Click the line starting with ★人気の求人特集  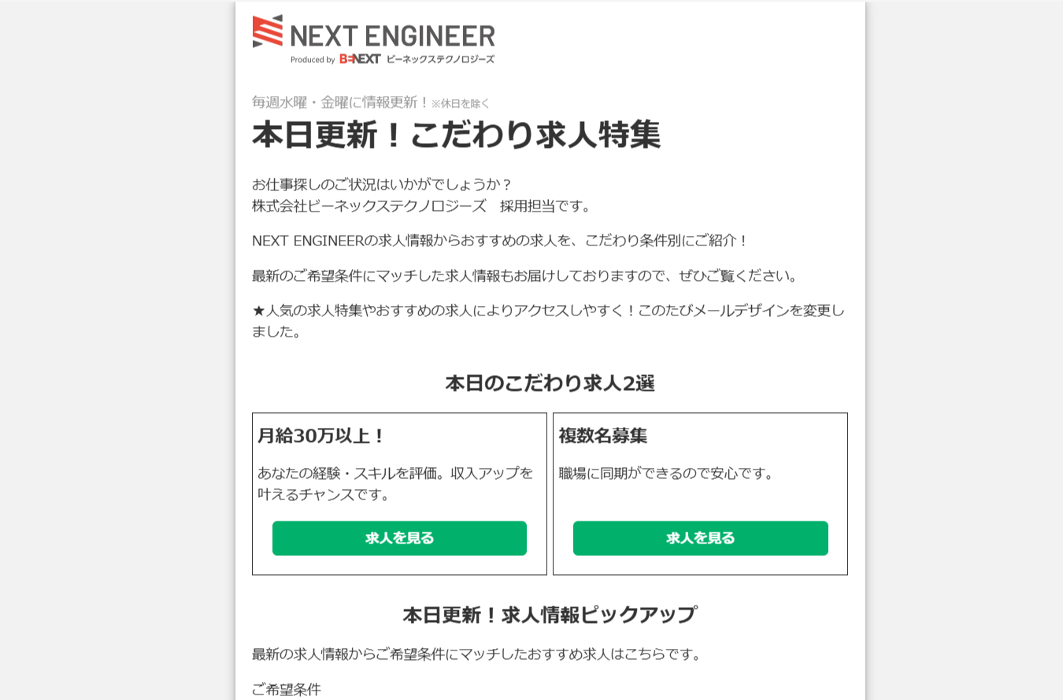click(548, 311)
